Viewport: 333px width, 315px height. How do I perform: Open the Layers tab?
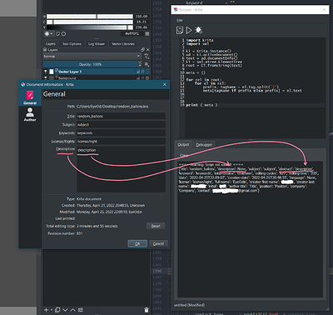(x=51, y=44)
